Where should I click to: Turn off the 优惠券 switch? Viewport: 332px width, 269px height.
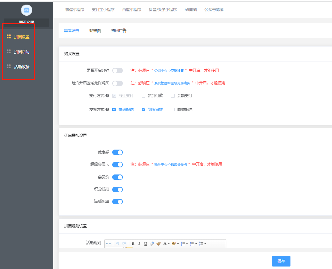coord(118,152)
